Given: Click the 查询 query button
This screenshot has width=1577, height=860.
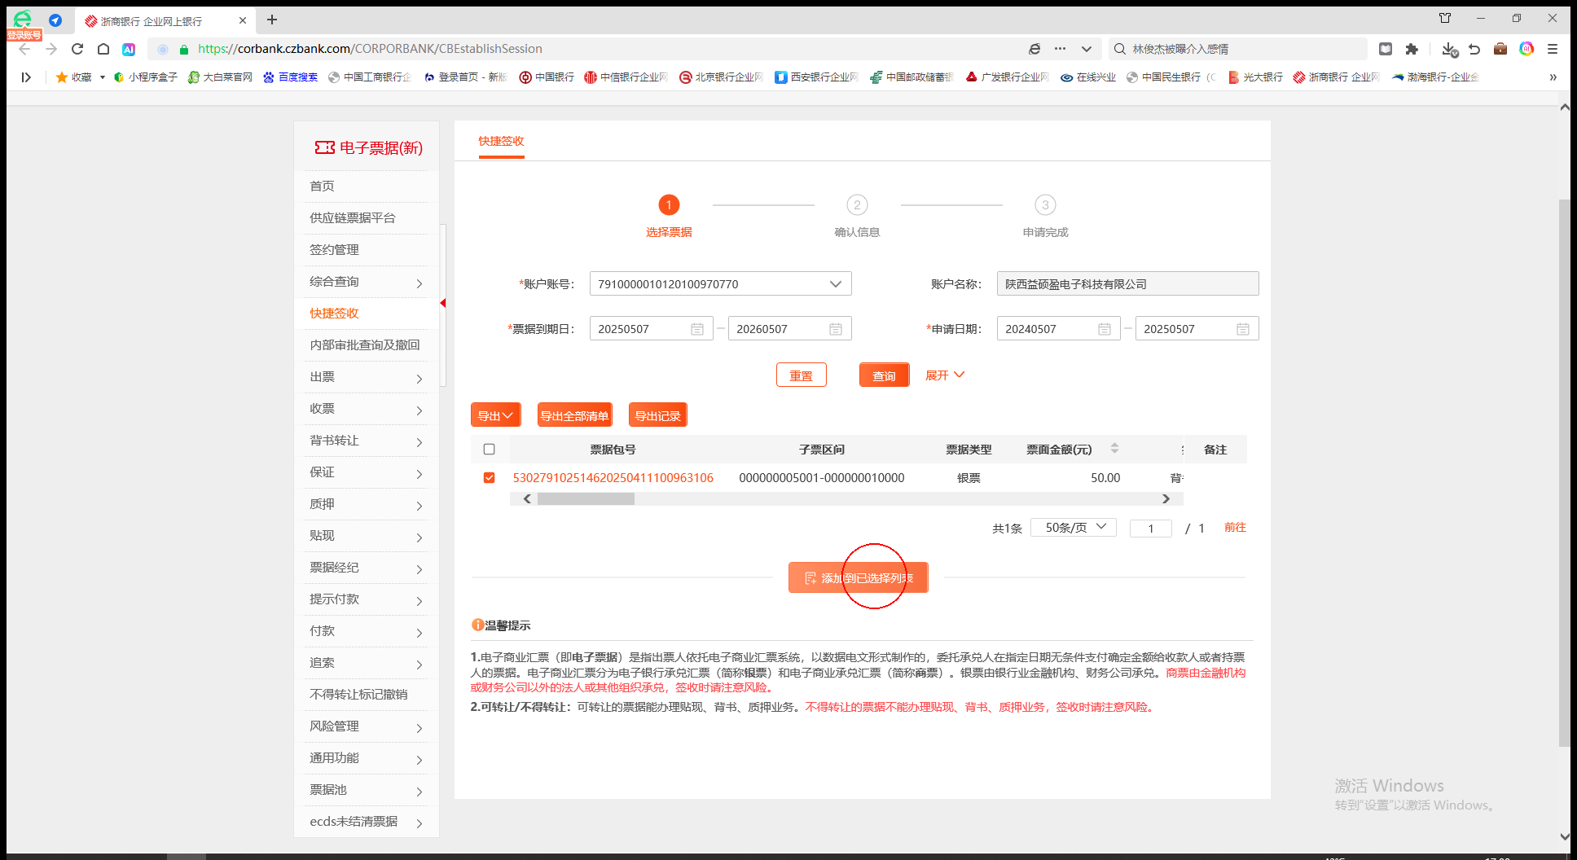Looking at the screenshot, I should click(885, 375).
